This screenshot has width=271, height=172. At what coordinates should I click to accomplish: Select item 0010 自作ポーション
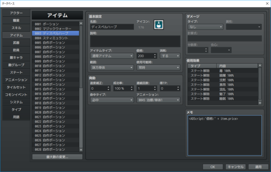55,66
